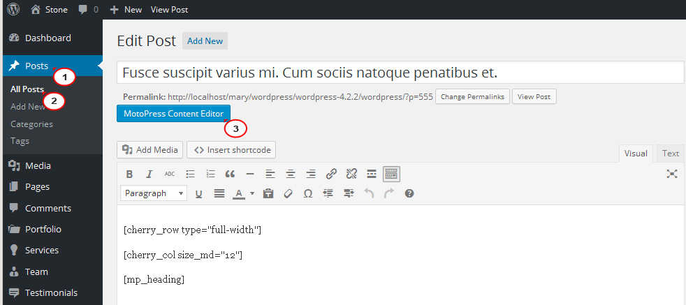The image size is (686, 305).
Task: Decrease the indent
Action: (328, 193)
